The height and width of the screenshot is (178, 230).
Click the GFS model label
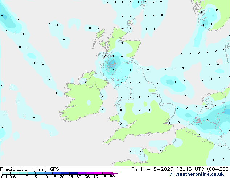(54, 169)
